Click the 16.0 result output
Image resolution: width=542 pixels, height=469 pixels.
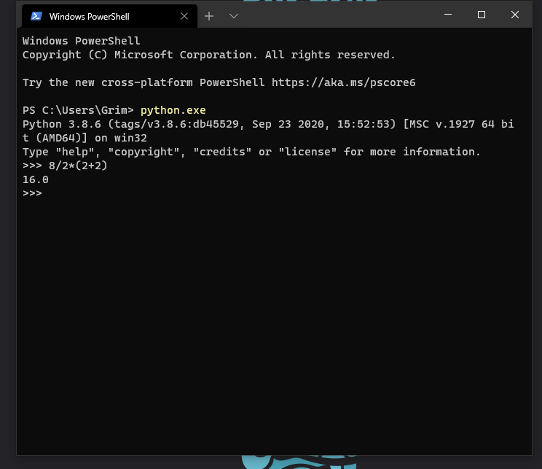[x=36, y=179]
